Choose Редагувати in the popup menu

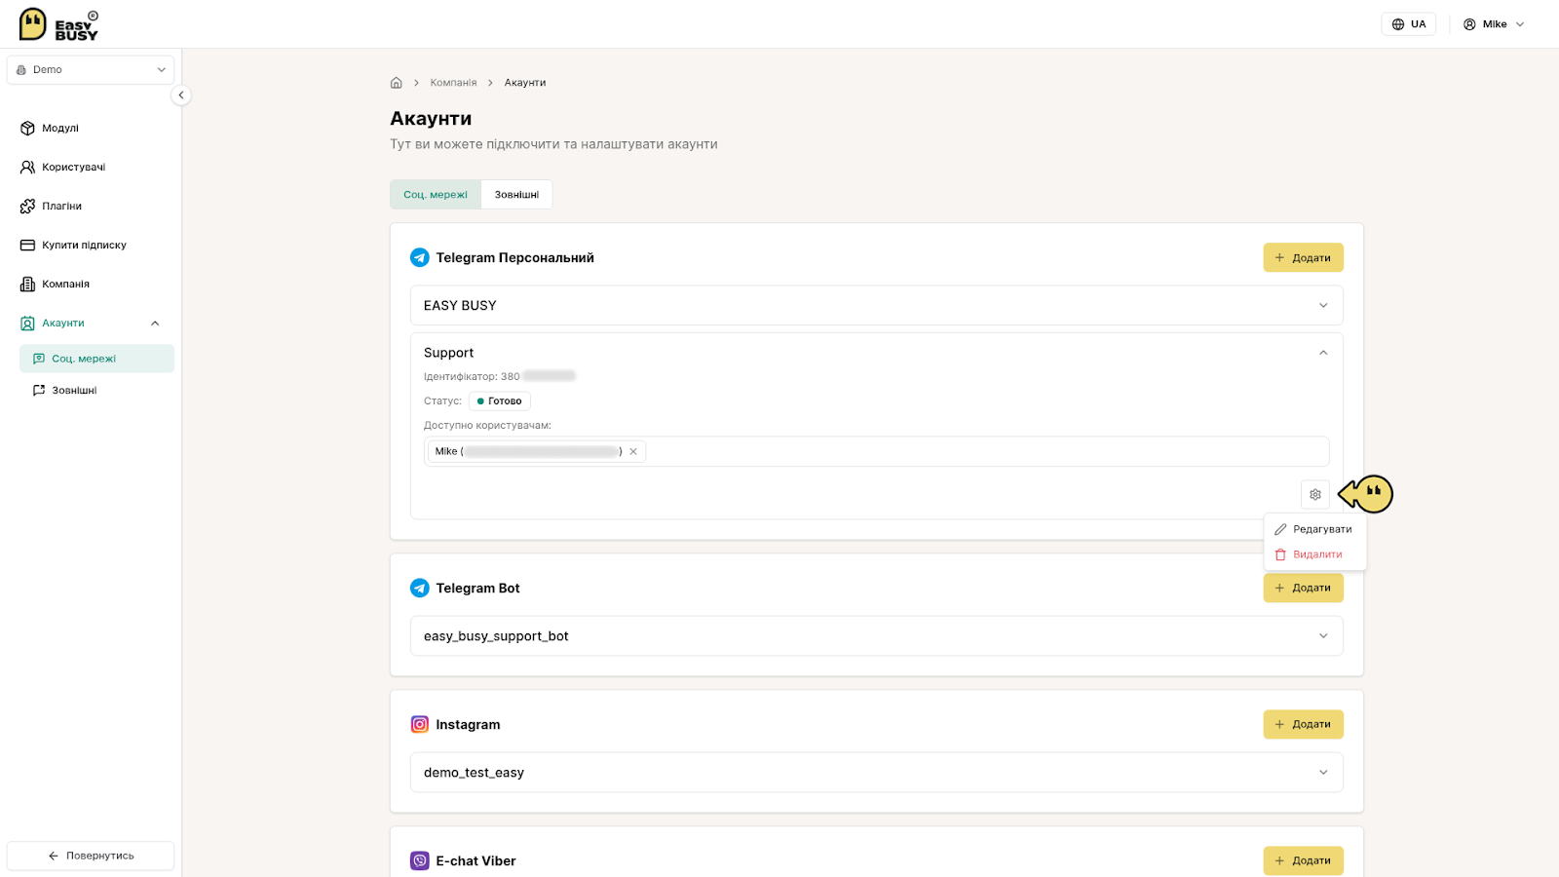[x=1314, y=529]
